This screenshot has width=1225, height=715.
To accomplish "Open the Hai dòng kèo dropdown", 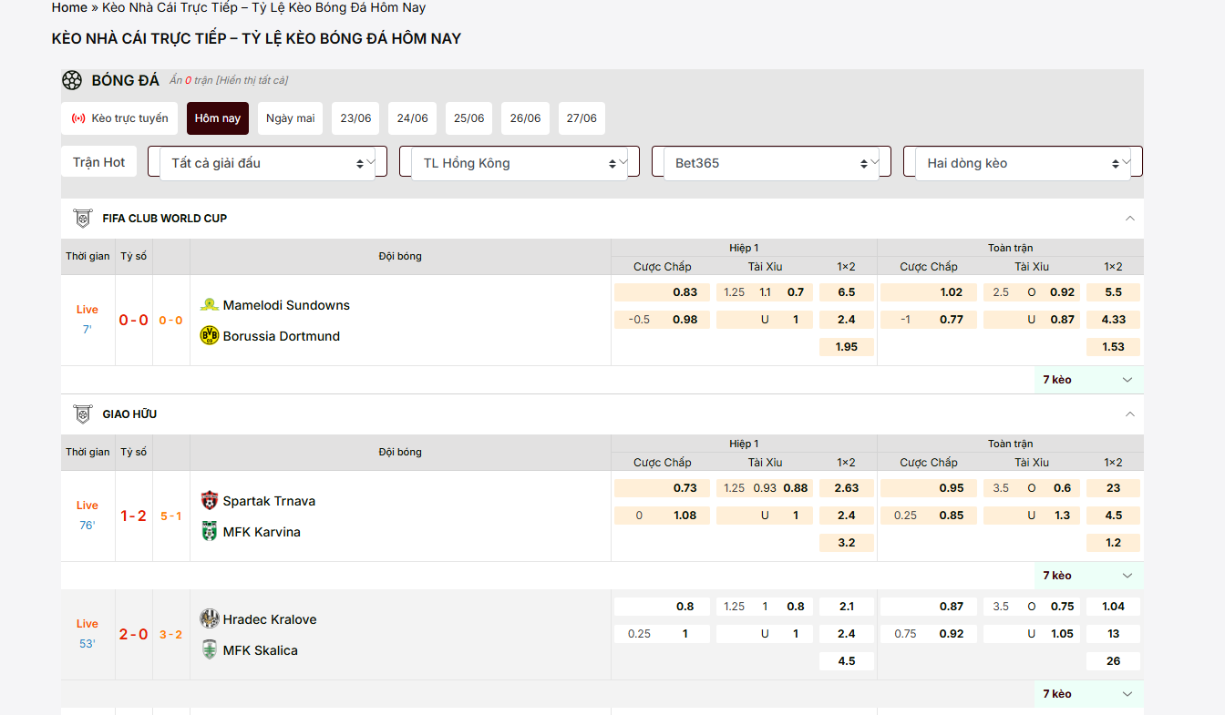I will pos(1023,163).
